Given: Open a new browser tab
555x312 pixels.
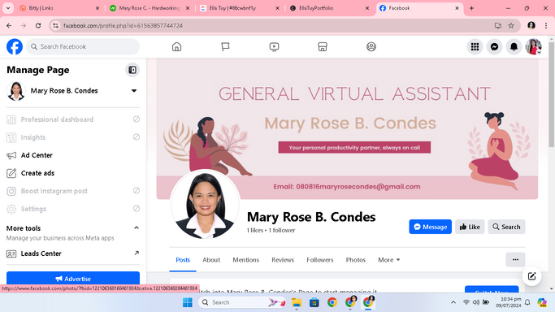Looking at the screenshot, I should (471, 8).
